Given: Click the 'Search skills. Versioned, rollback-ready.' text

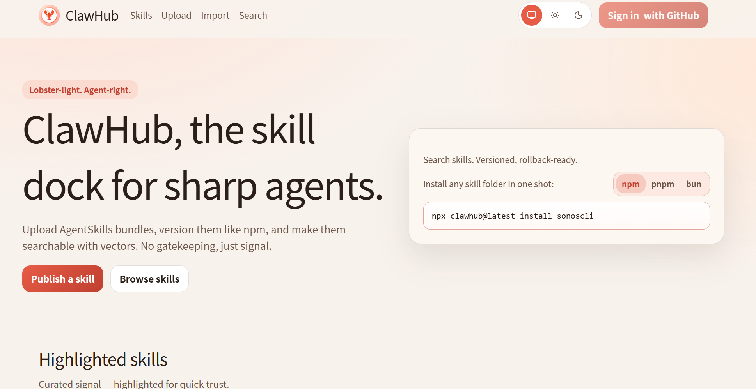Looking at the screenshot, I should (500, 160).
